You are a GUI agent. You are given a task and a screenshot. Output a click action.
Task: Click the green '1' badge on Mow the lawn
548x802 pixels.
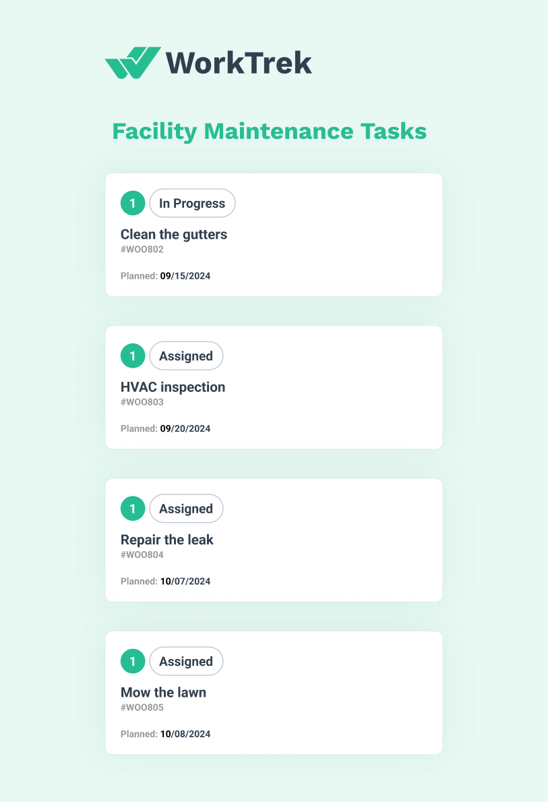click(132, 661)
